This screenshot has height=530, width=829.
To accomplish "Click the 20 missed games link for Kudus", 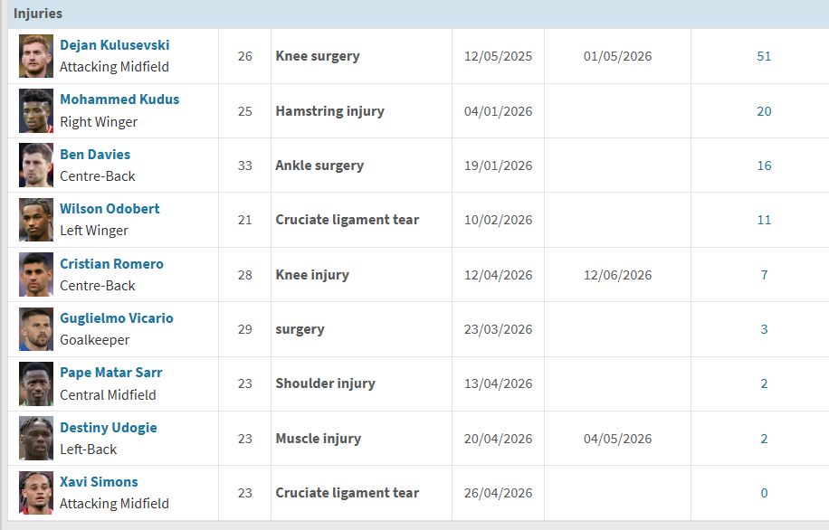I will pos(763,110).
